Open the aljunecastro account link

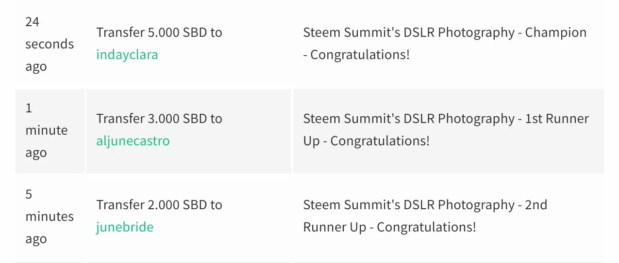click(133, 141)
